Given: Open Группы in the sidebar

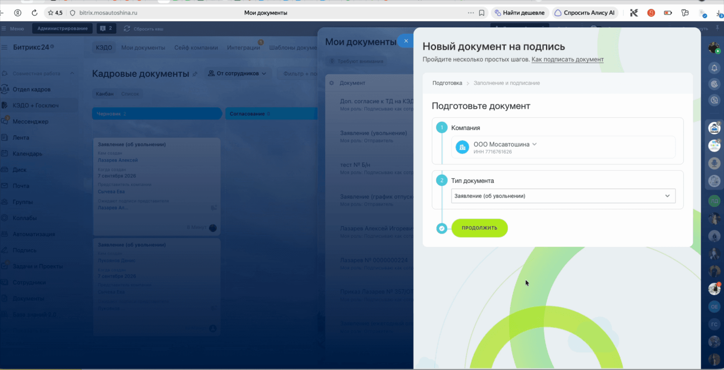Looking at the screenshot, I should pyautogui.click(x=23, y=202).
